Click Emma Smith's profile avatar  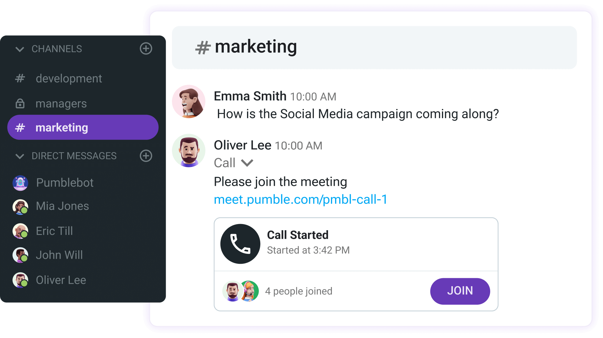pyautogui.click(x=188, y=101)
